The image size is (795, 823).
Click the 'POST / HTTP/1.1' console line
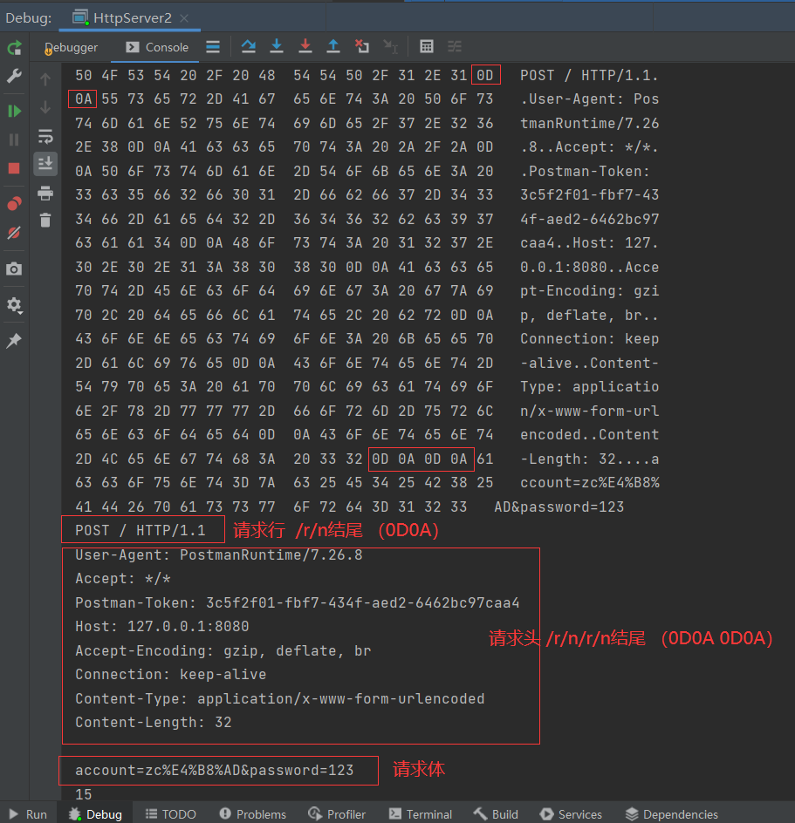click(x=140, y=531)
